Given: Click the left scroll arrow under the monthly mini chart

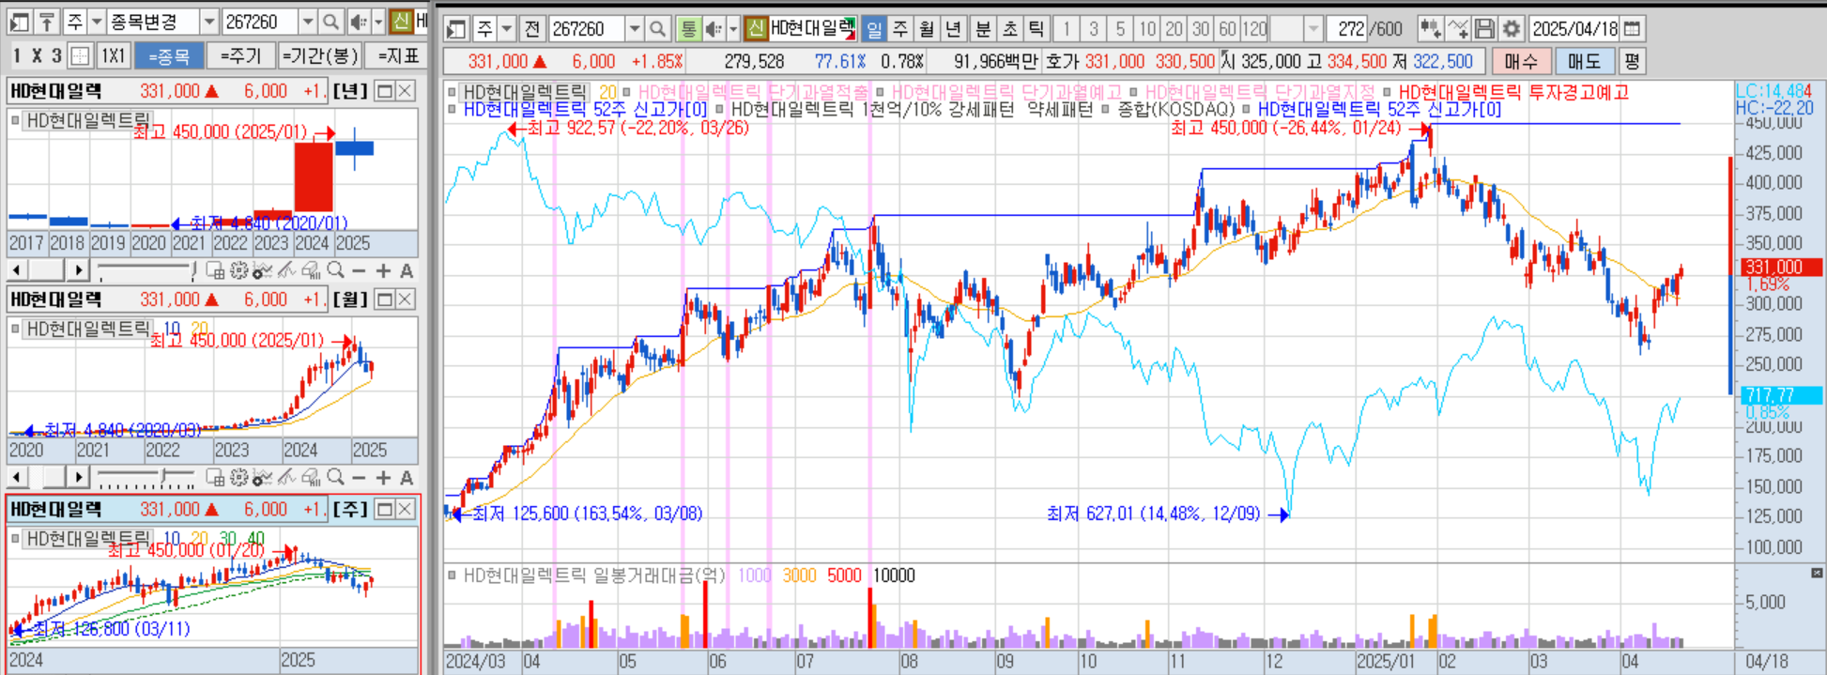Looking at the screenshot, I should point(17,478).
